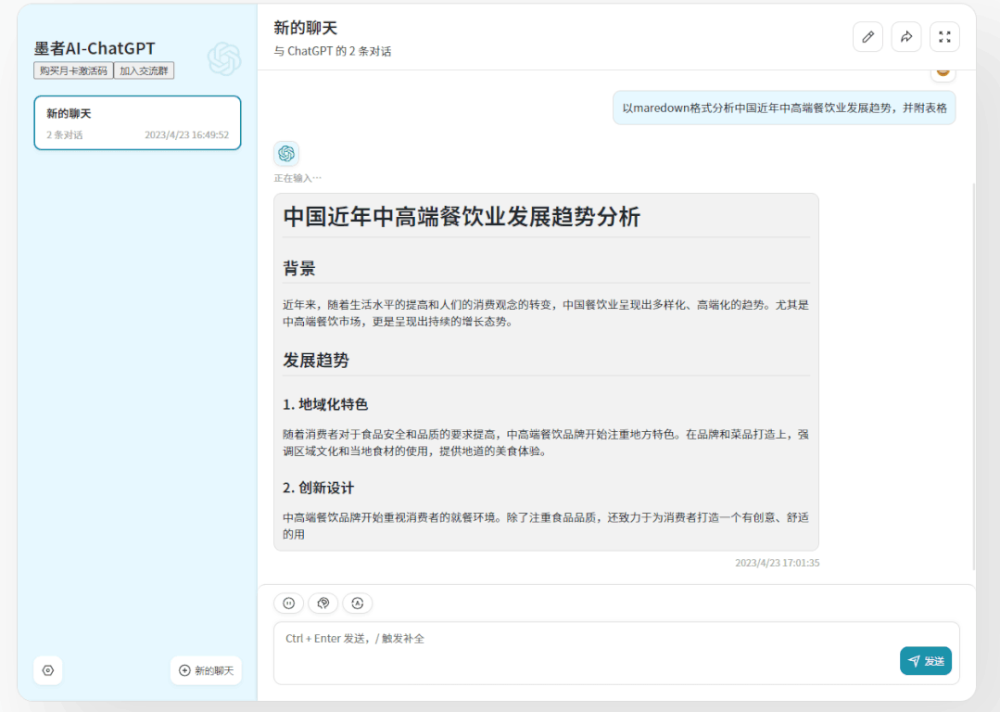Image resolution: width=1000 pixels, height=712 pixels.
Task: Click the 发送 send button
Action: (925, 661)
